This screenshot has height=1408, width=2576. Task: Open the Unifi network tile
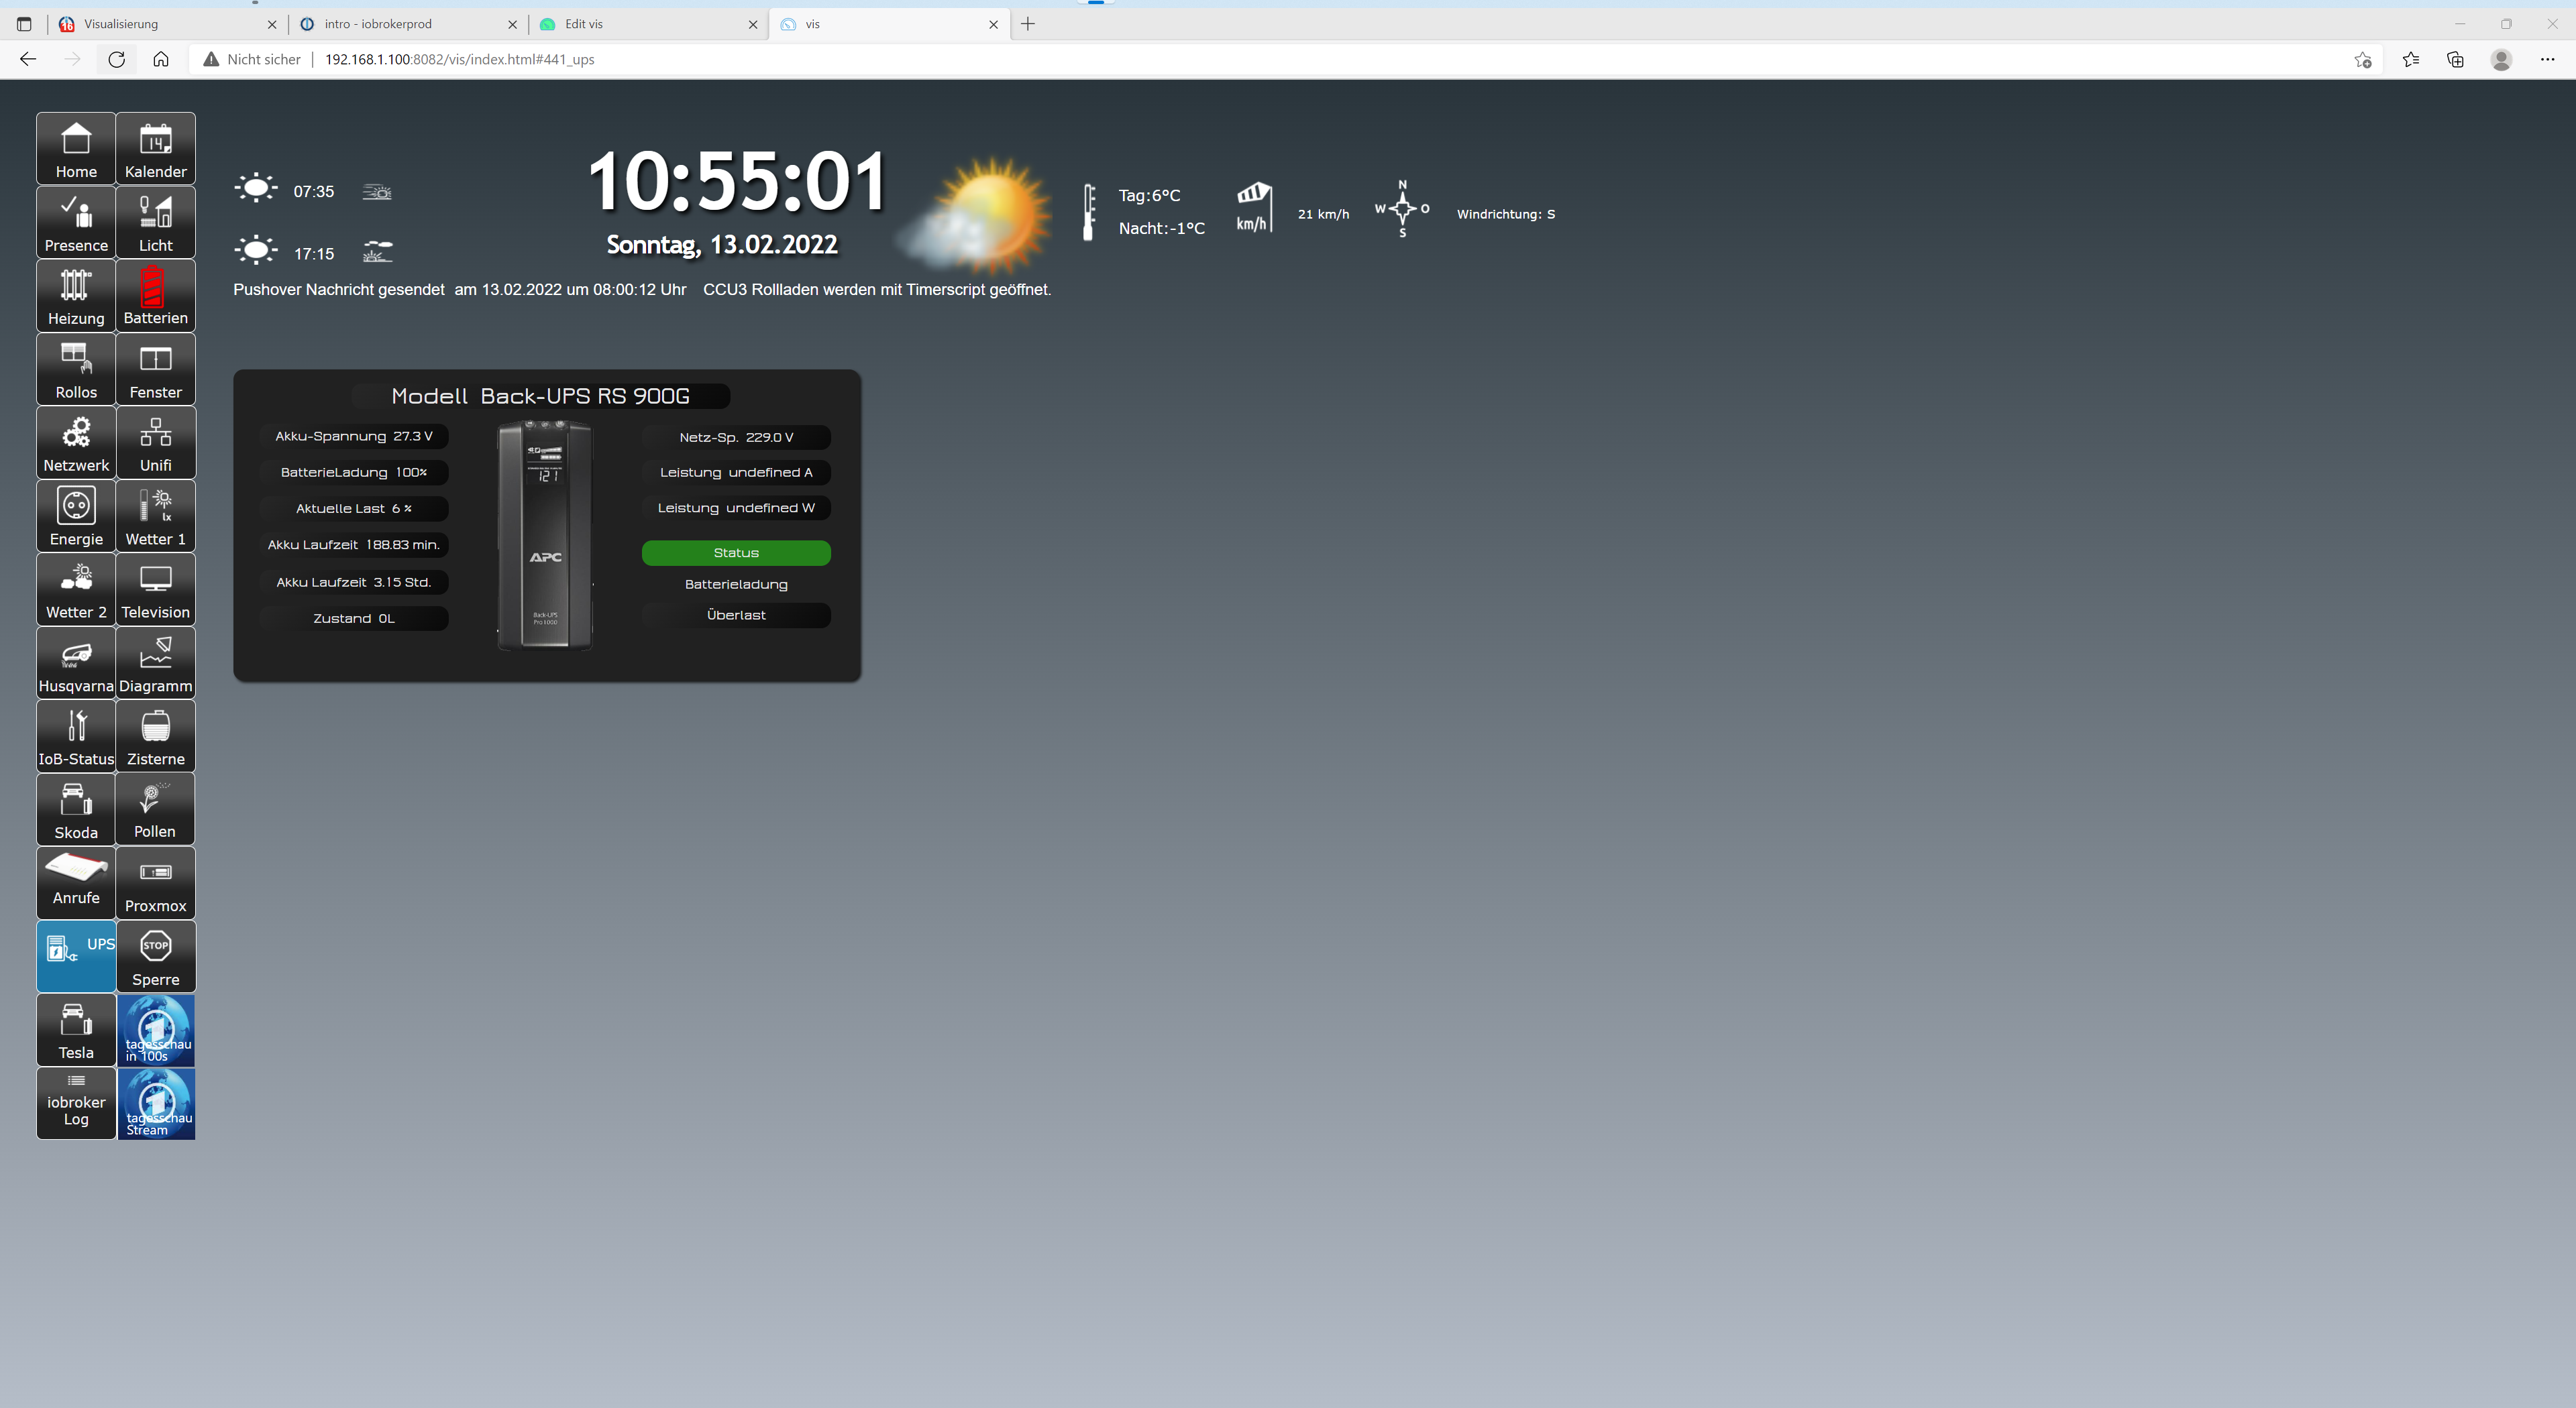155,442
